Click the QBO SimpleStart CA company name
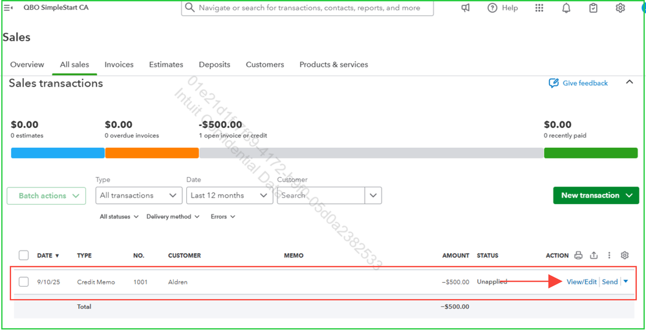646x332 pixels. (56, 8)
